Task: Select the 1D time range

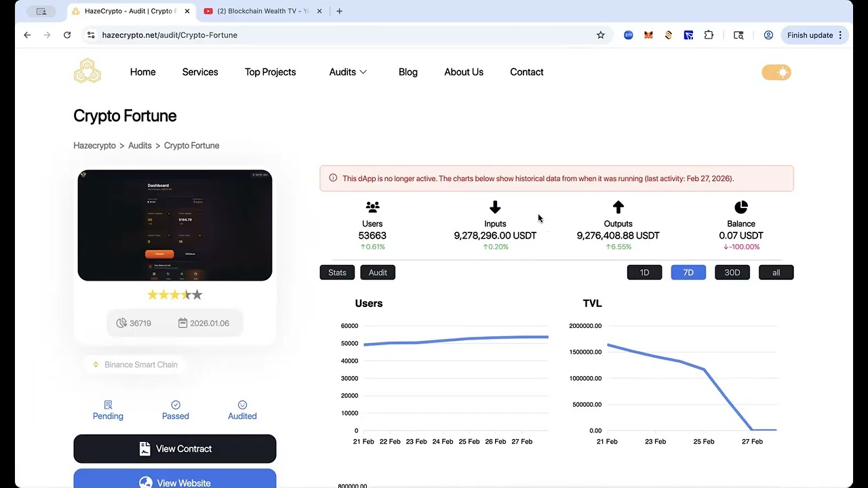Action: (644, 272)
